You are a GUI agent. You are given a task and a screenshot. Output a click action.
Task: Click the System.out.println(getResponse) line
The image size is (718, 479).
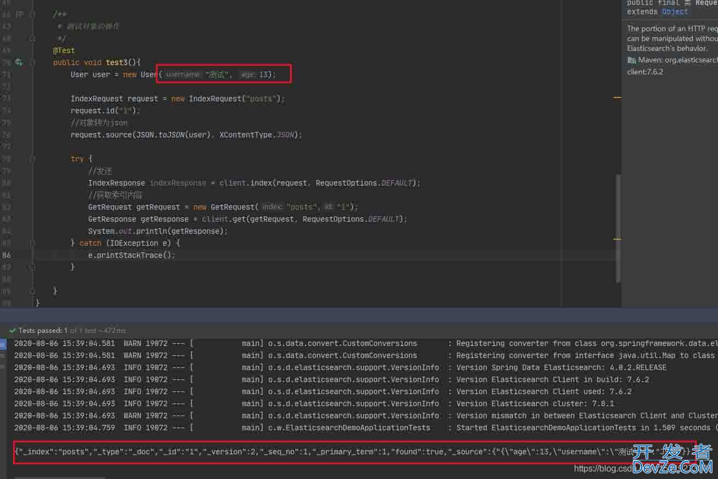click(x=158, y=231)
